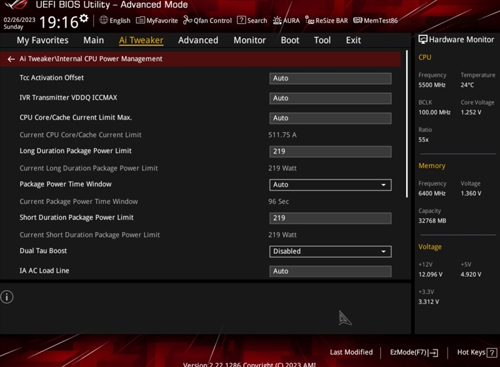Expand Package Power Time Window dropdown
This screenshot has width=500, height=367.
click(331, 184)
